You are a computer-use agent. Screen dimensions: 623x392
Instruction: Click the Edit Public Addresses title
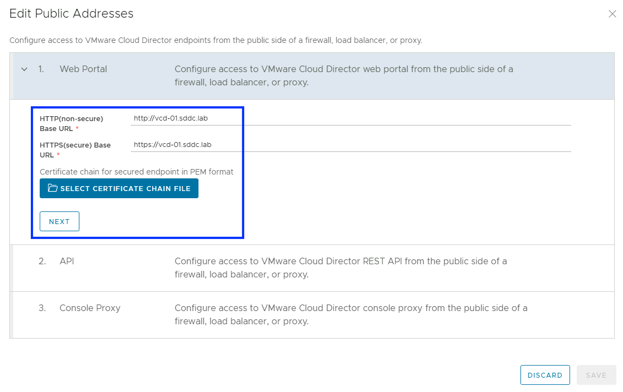pyautogui.click(x=72, y=14)
